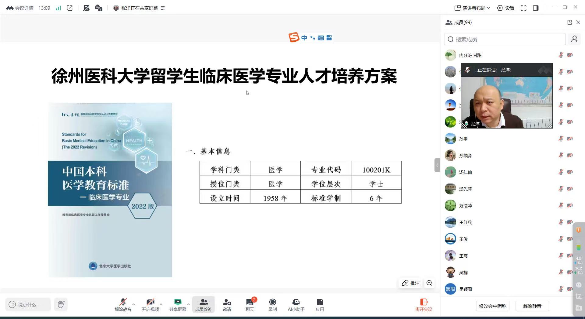Viewport: 585px width, 319px height.
Task: Expand the 演讲者布局 layout dropdown
Action: 472,8
